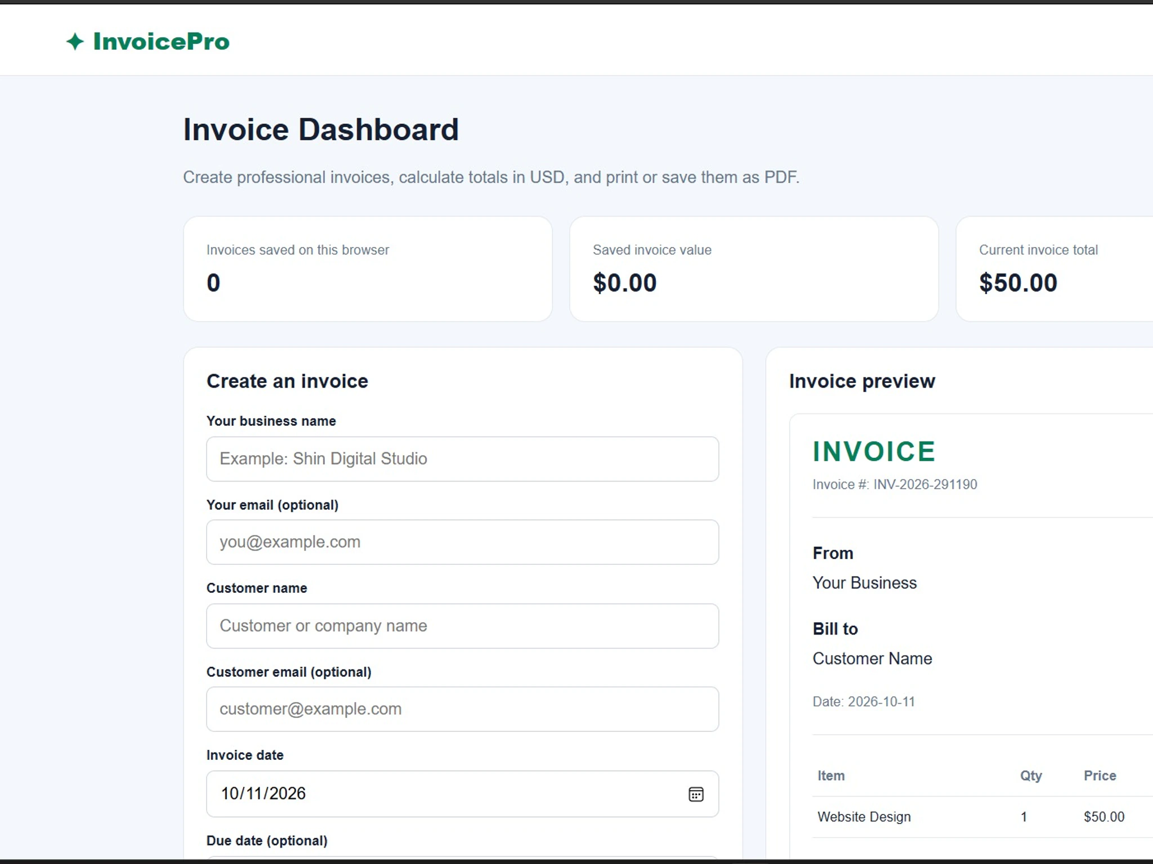Click the "Bill to" label in preview
Viewport: 1153px width, 864px height.
(835, 629)
